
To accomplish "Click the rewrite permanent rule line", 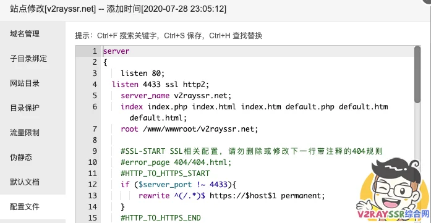I will click(232, 196).
